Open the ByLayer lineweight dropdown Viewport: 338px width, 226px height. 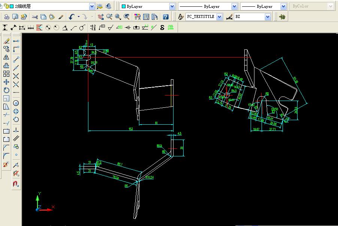pyautogui.click(x=283, y=6)
